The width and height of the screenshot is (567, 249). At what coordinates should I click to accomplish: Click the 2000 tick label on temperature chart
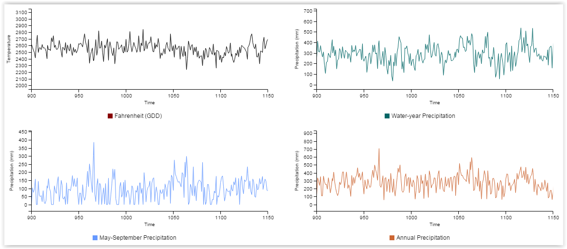point(21,86)
